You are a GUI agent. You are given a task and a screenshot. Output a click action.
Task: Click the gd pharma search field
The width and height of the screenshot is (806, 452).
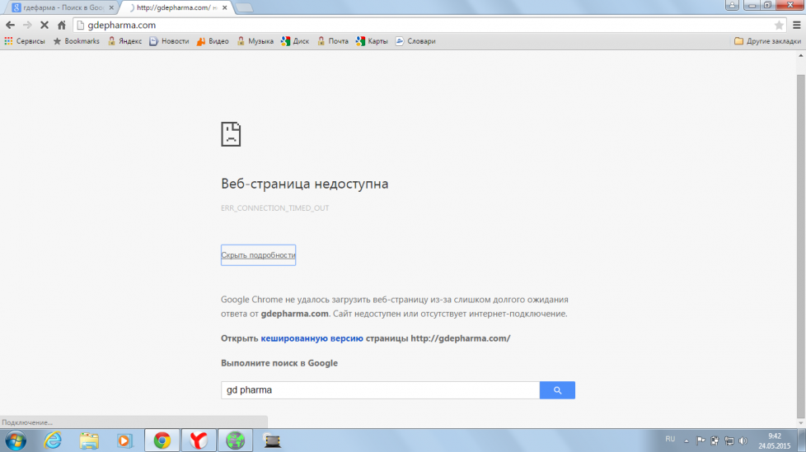[x=380, y=390]
